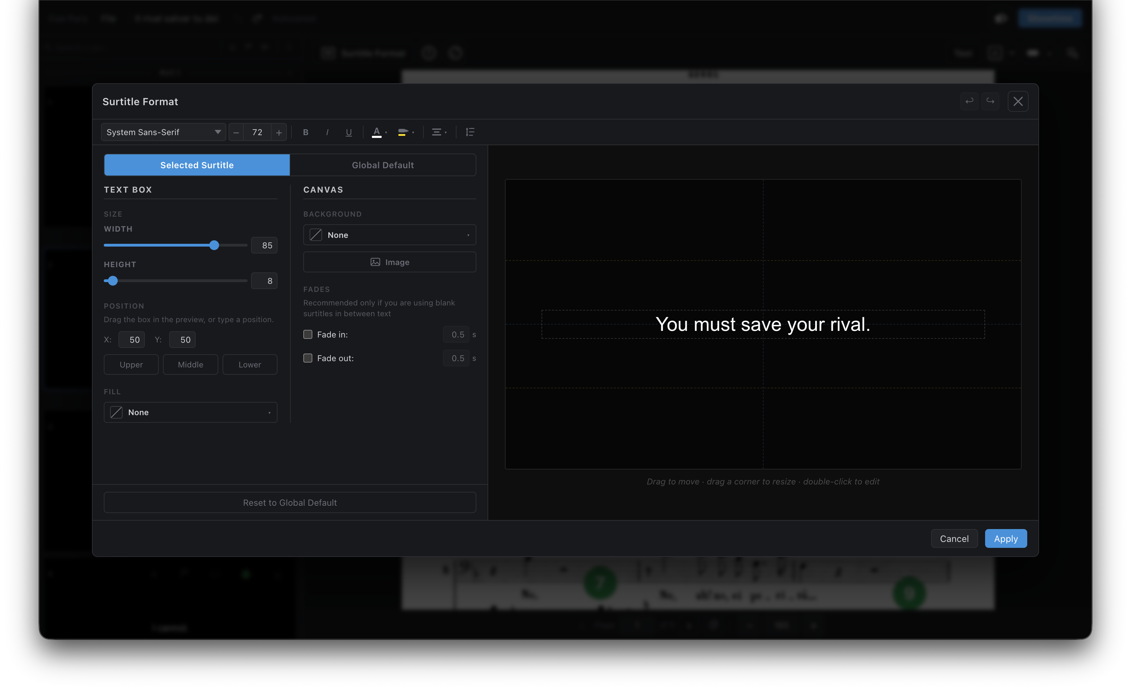1131x691 pixels.
Task: Open the text color picker
Action: 379,132
